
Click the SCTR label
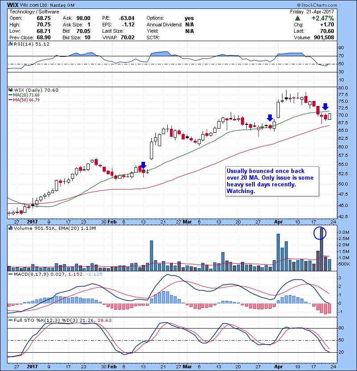(153, 38)
